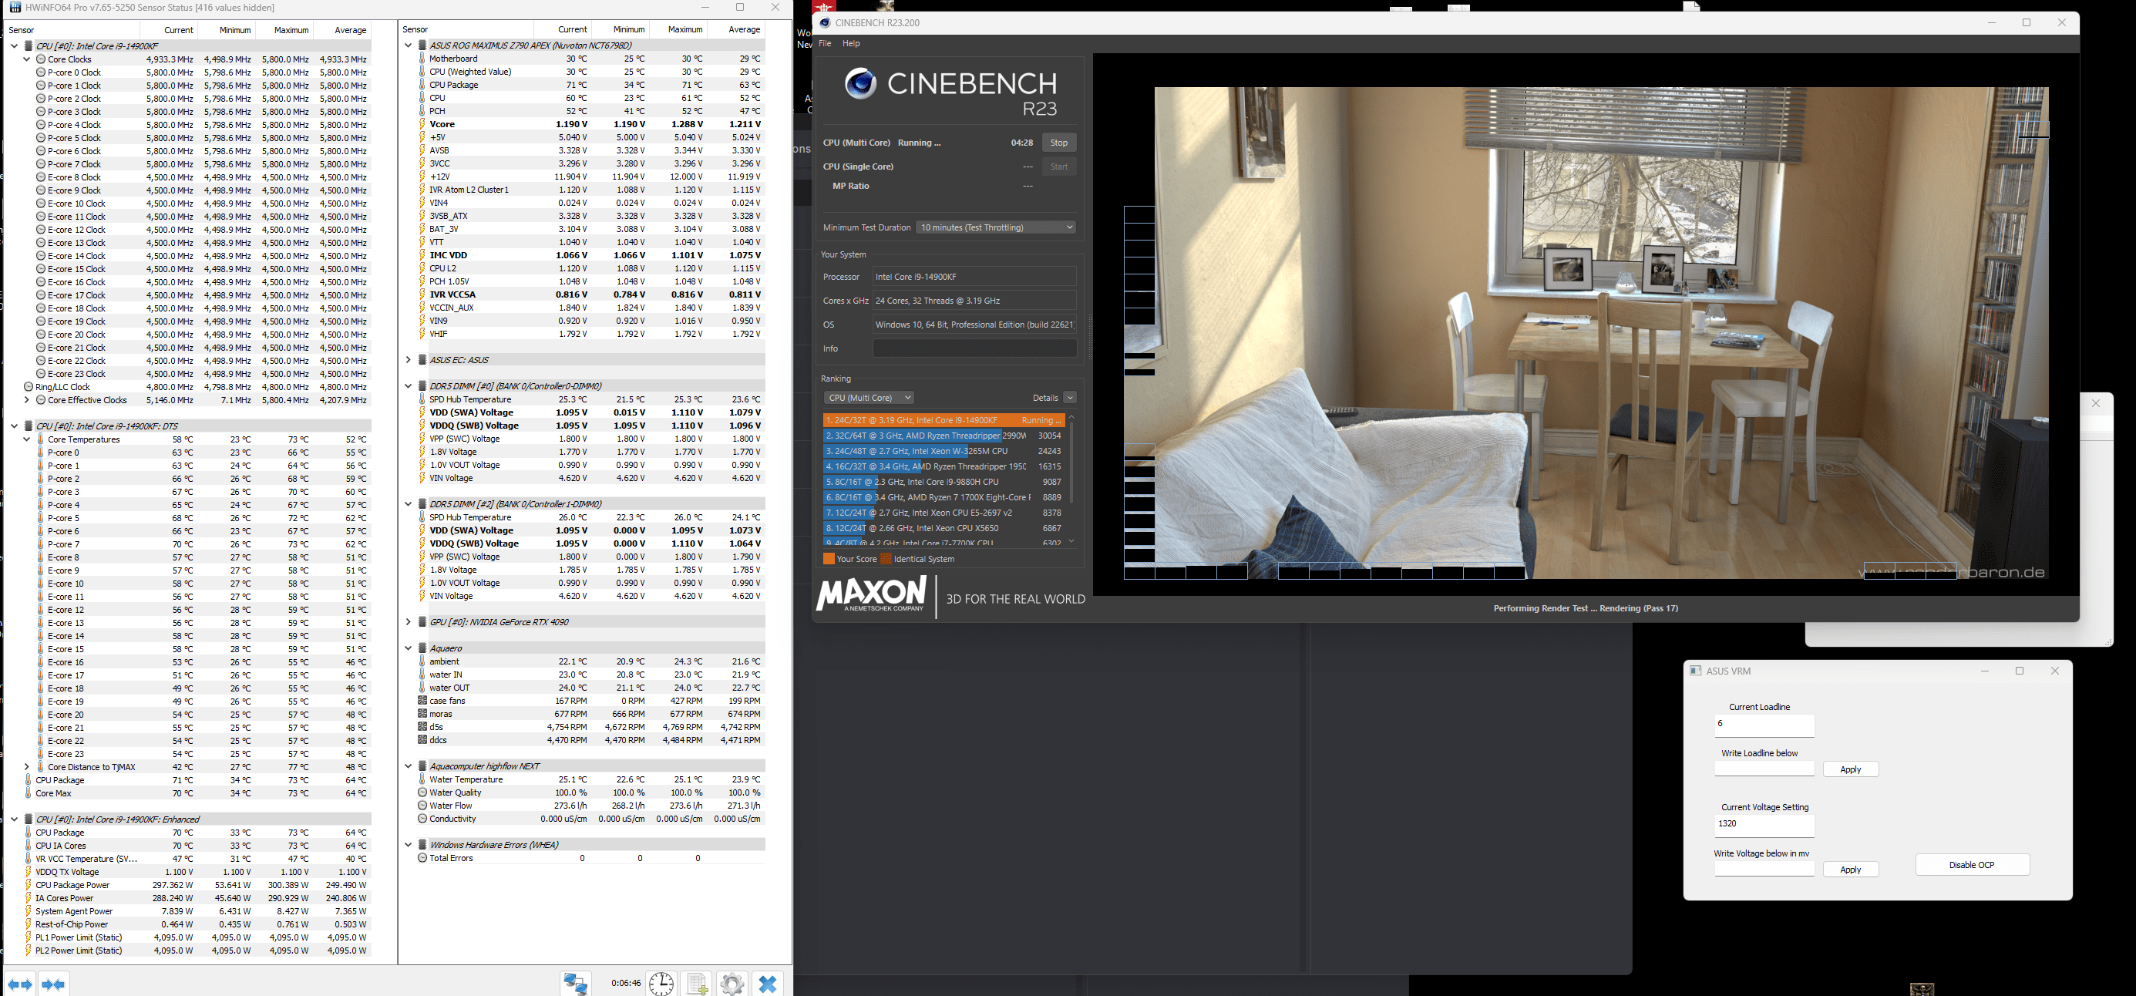Click the Write Voltage below in mv field
2136x996 pixels.
click(x=1764, y=869)
